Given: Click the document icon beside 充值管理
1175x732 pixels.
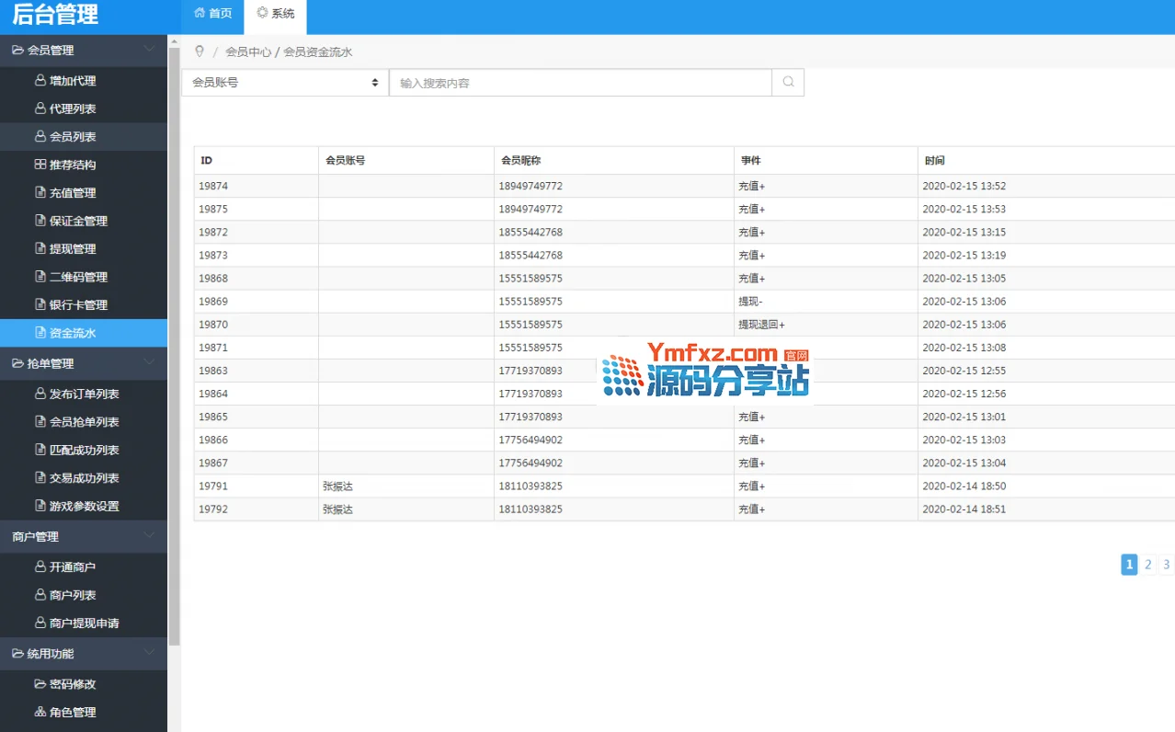Looking at the screenshot, I should click(x=40, y=193).
